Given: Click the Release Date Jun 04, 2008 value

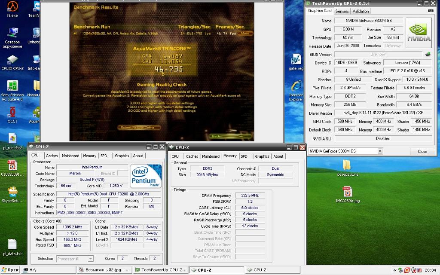Looking at the screenshot, I should [348, 46].
